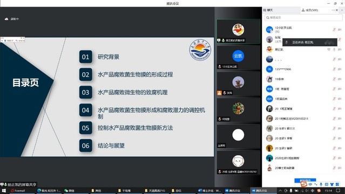Click the 录制中 cloud recording indicator
This screenshot has height=194, width=345.
coord(12,19)
